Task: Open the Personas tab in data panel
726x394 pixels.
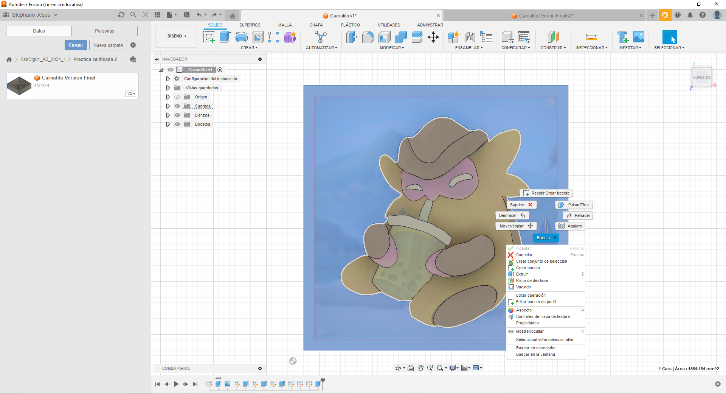Action: coord(104,31)
